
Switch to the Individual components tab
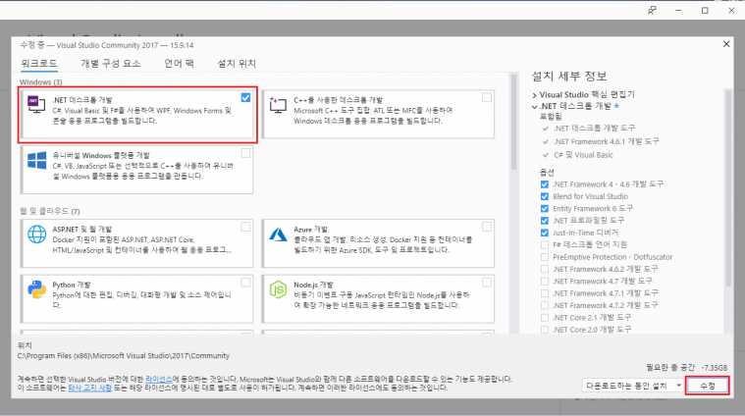(111, 63)
